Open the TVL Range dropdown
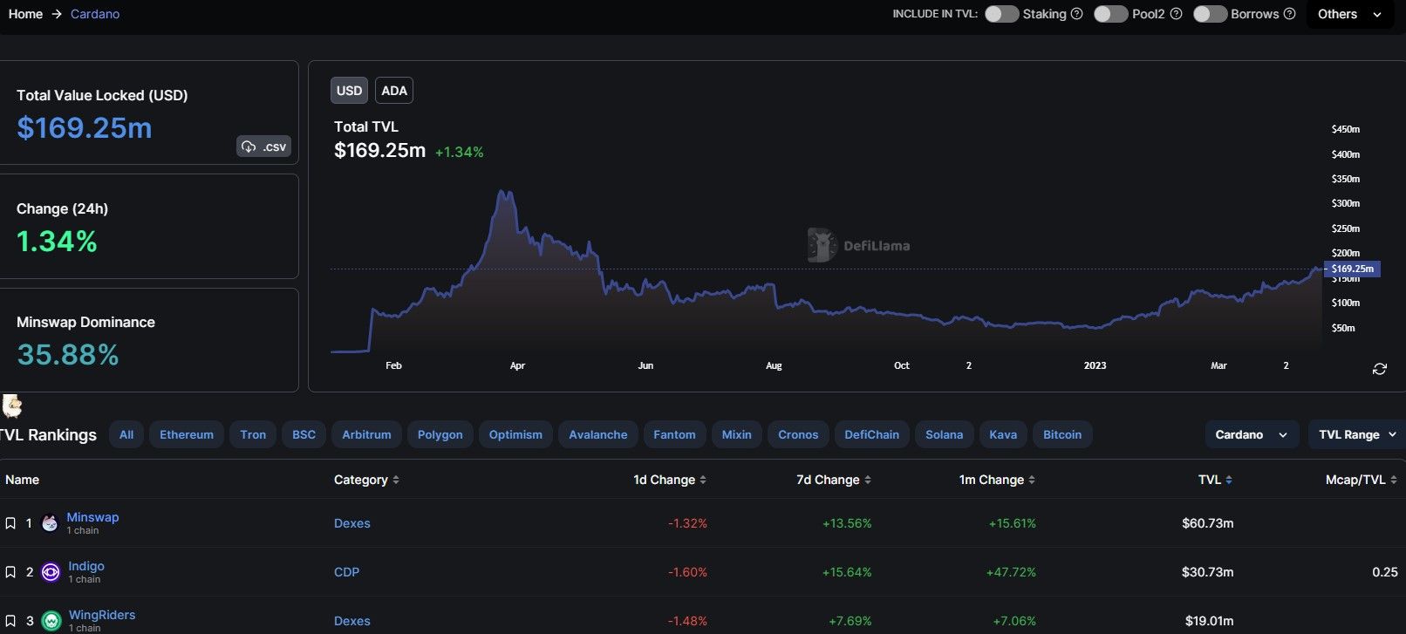 pyautogui.click(x=1356, y=434)
